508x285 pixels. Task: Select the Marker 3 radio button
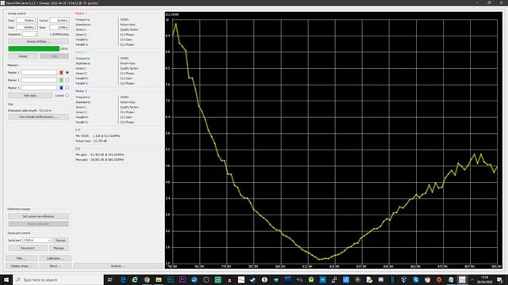(67, 88)
